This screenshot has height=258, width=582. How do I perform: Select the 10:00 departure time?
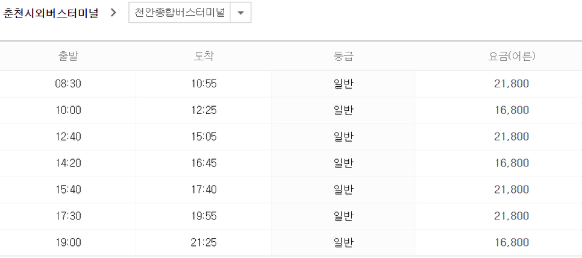pos(68,110)
